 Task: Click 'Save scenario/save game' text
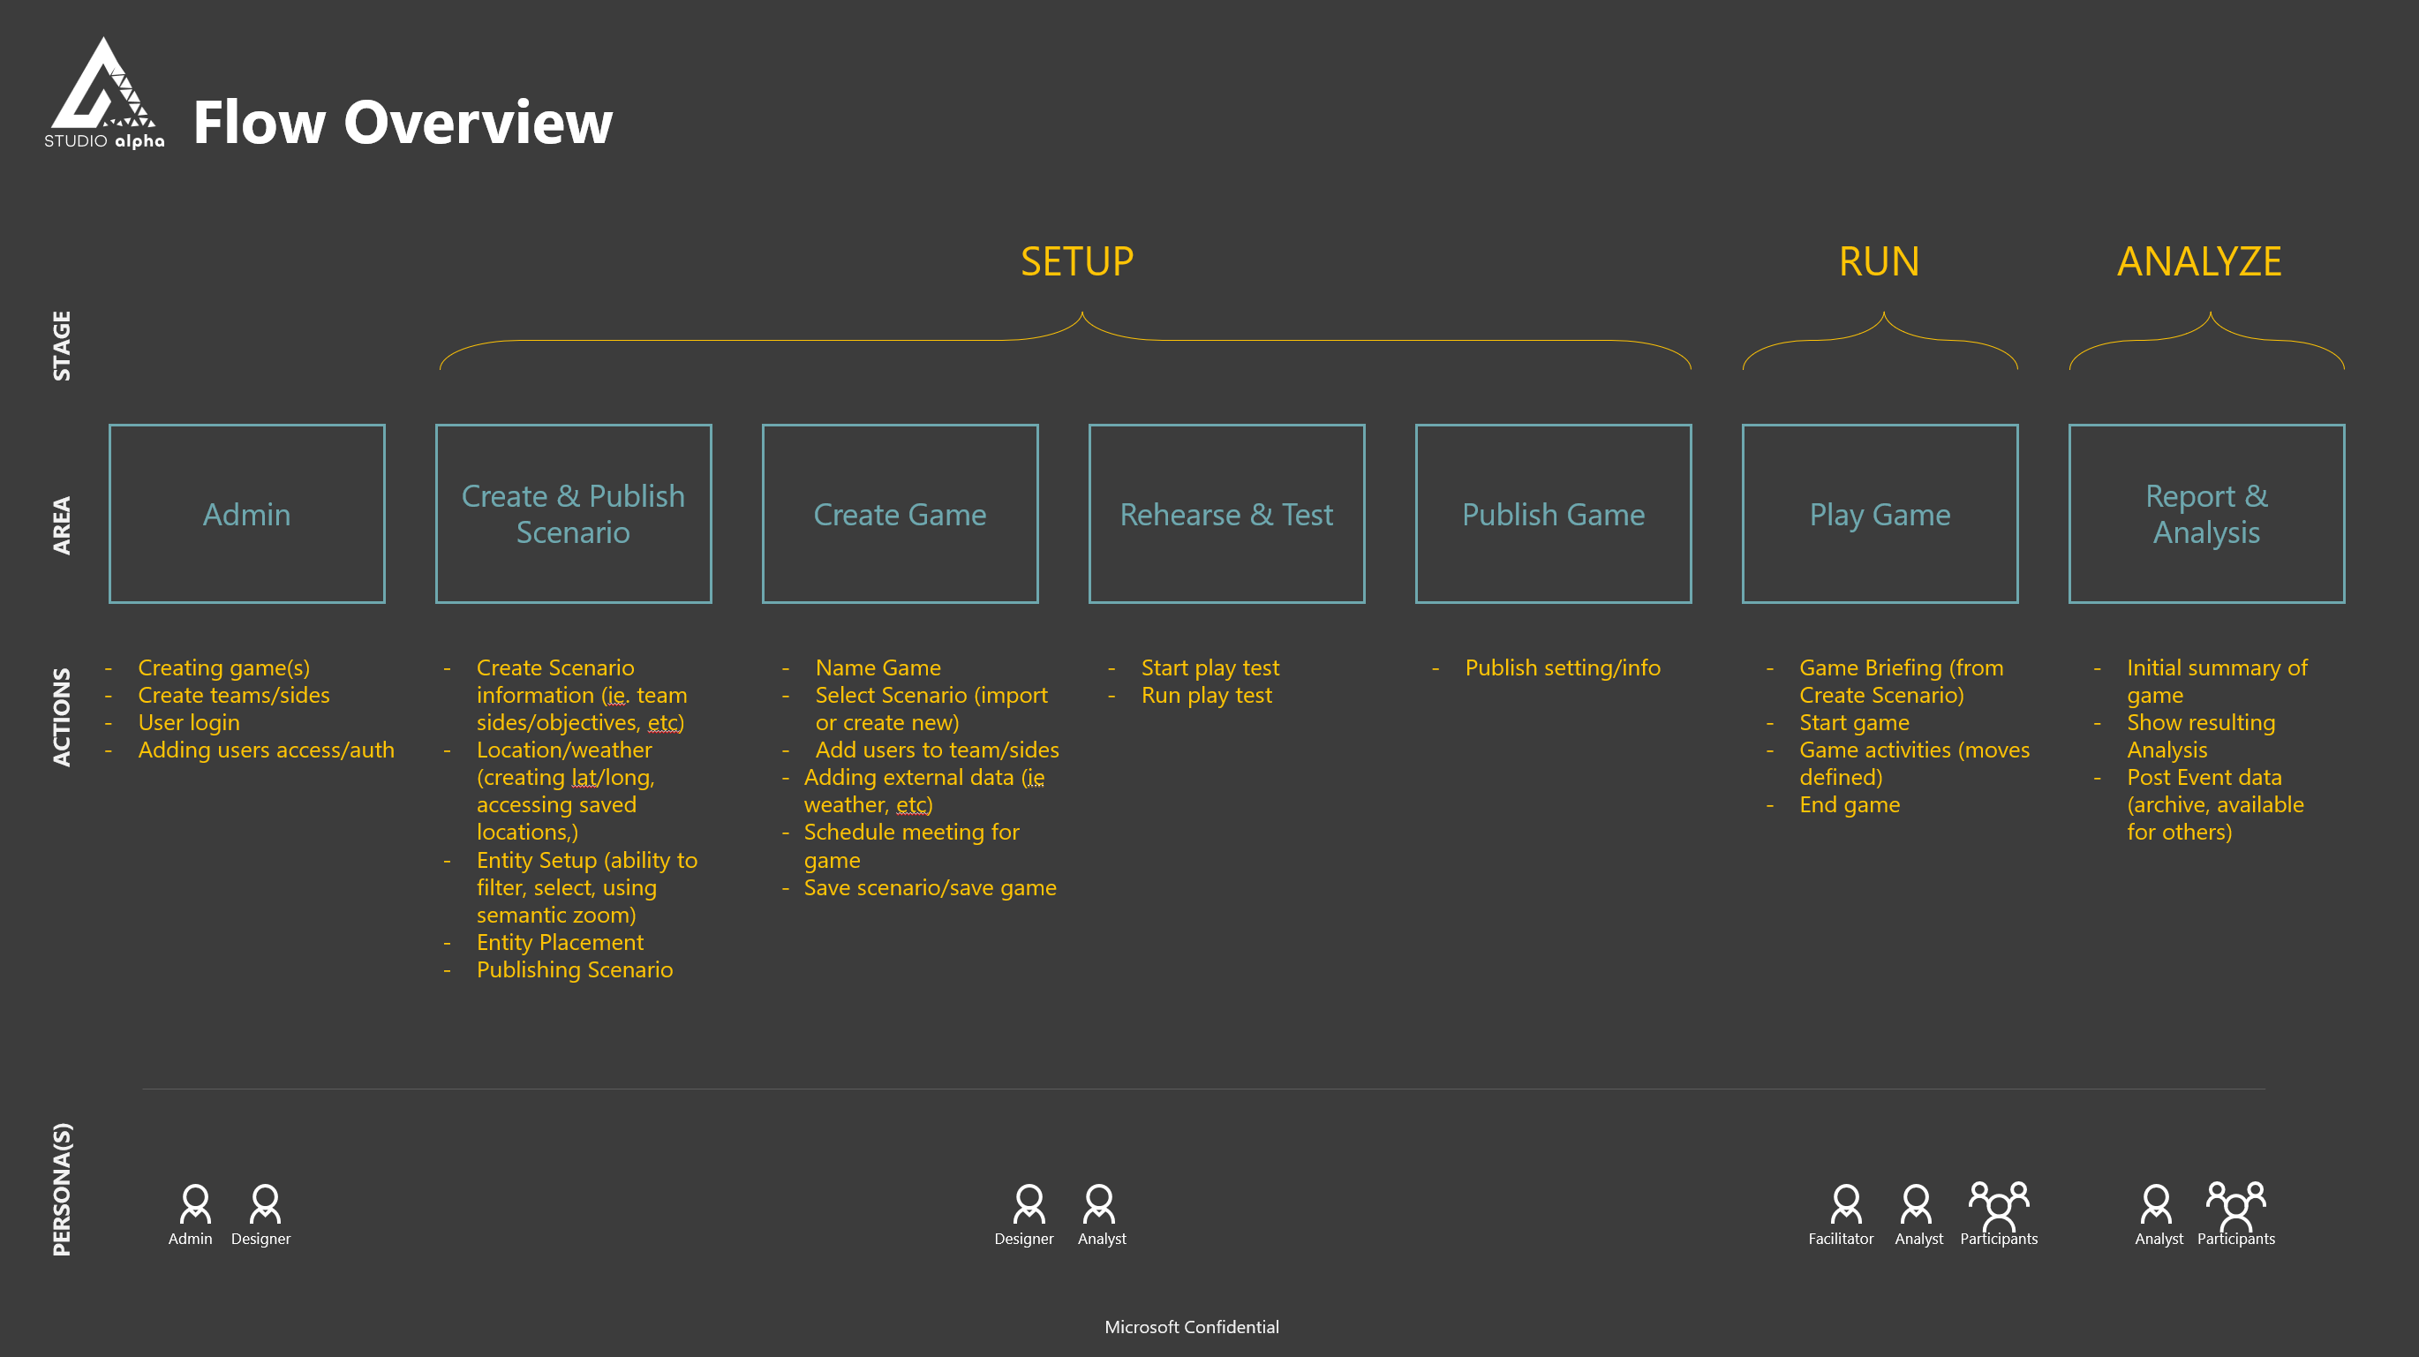tap(930, 887)
